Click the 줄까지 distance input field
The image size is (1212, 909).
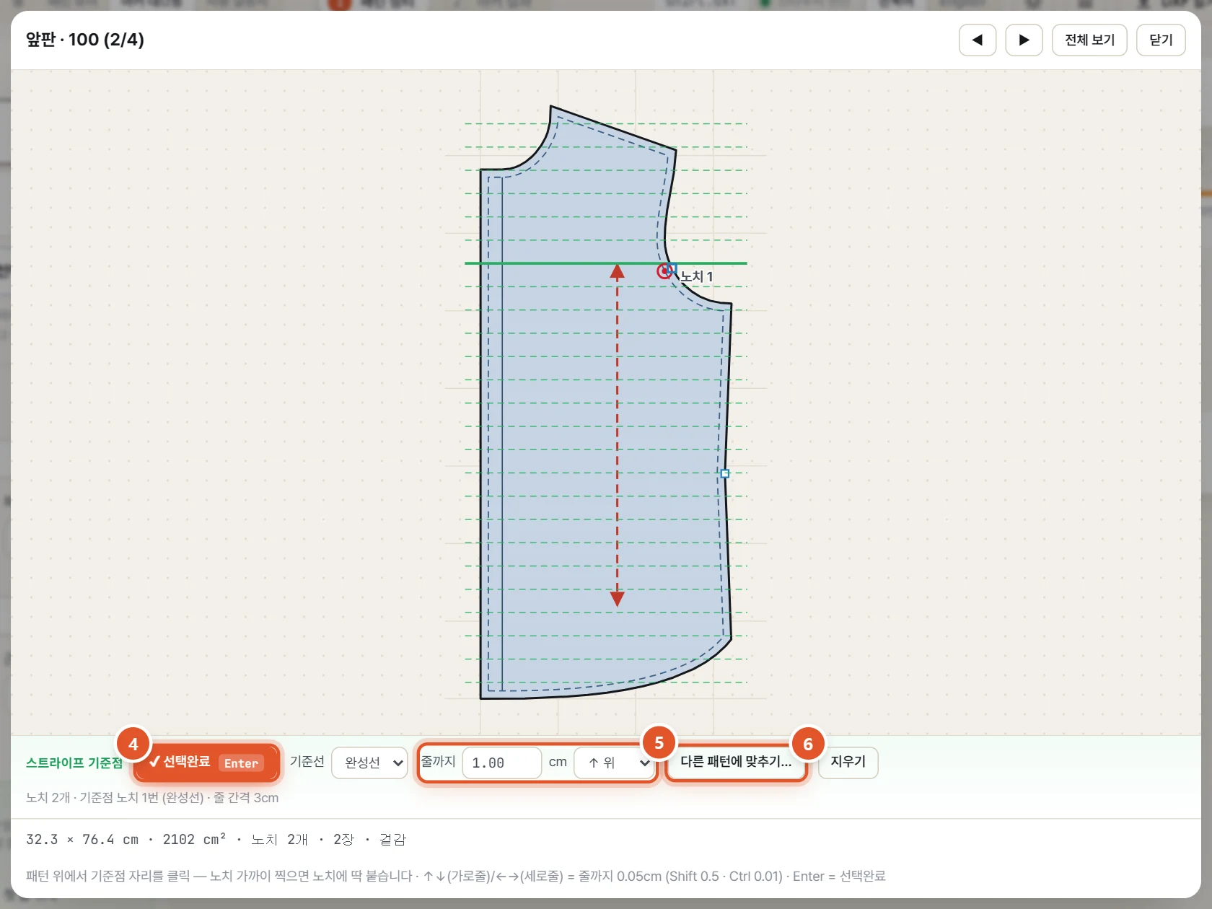[x=501, y=763]
